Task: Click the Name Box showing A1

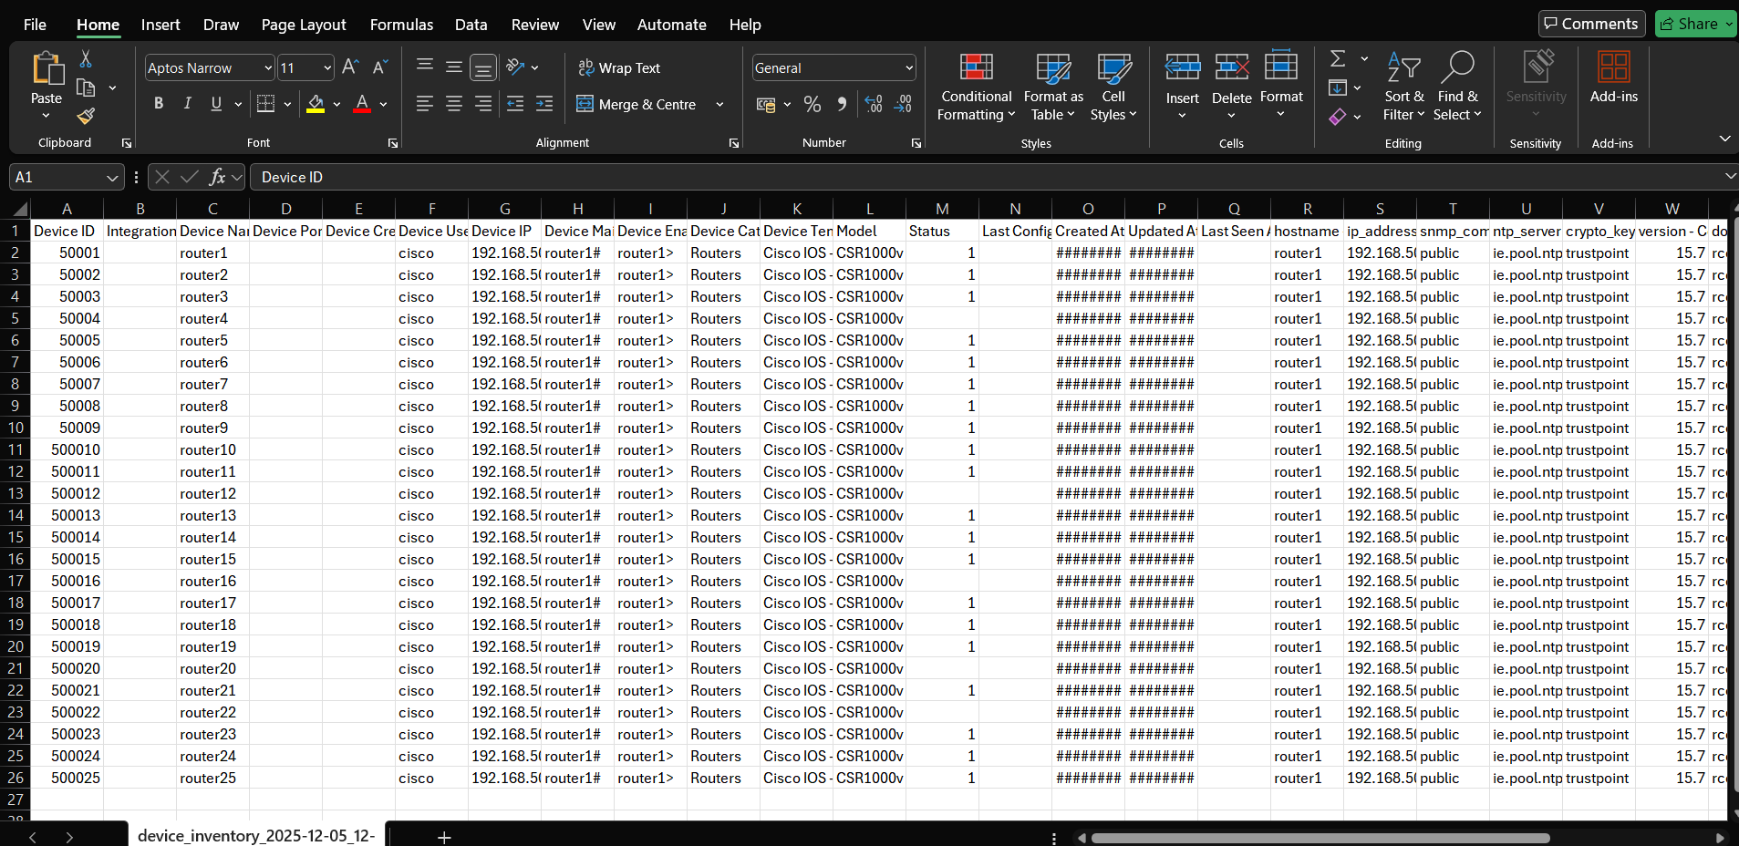Action: (66, 177)
